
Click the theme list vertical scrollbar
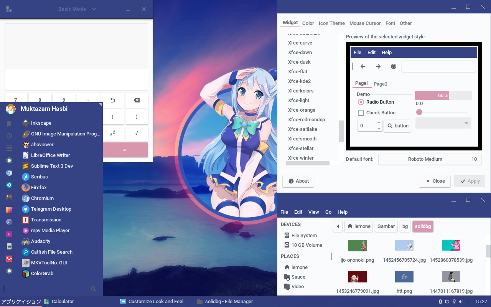pyautogui.click(x=341, y=131)
